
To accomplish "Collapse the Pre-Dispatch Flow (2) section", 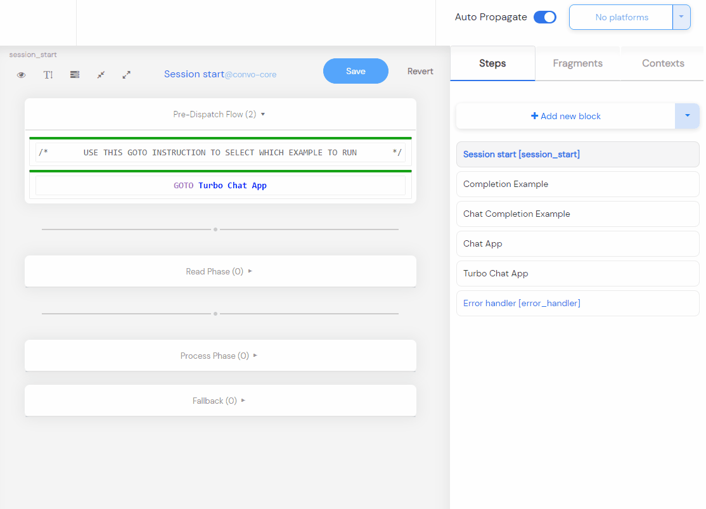I will click(220, 114).
